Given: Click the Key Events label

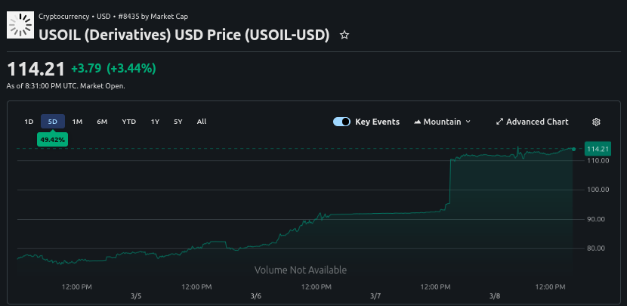Looking at the screenshot, I should (x=377, y=122).
